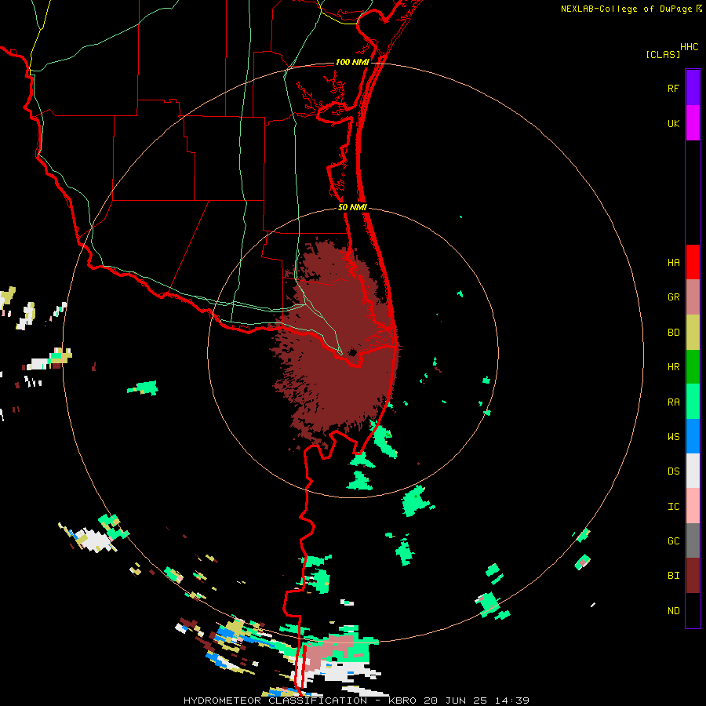Screen dimensions: 706x706
Task: Click the '100 NMI' range ring label
Action: [352, 62]
